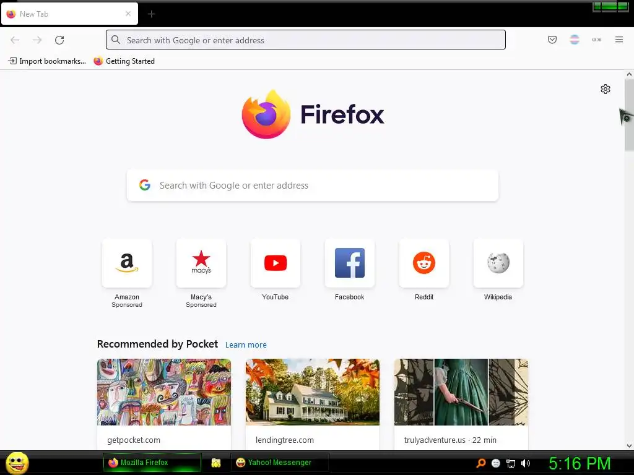Click Learn more next to Pocket heading
The image size is (634, 475).
click(x=246, y=345)
